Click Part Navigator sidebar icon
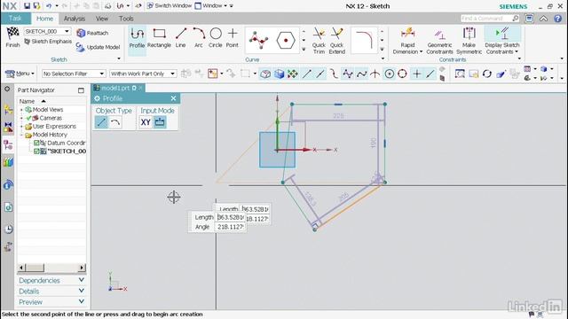Screen dimensions: 568x319 [8, 144]
